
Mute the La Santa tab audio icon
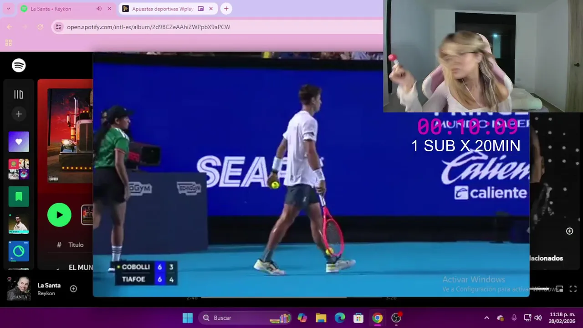99,9
